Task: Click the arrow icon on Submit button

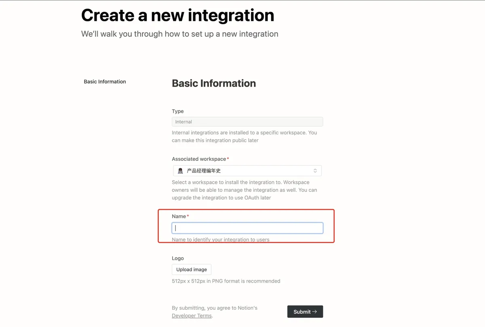Action: pos(315,312)
